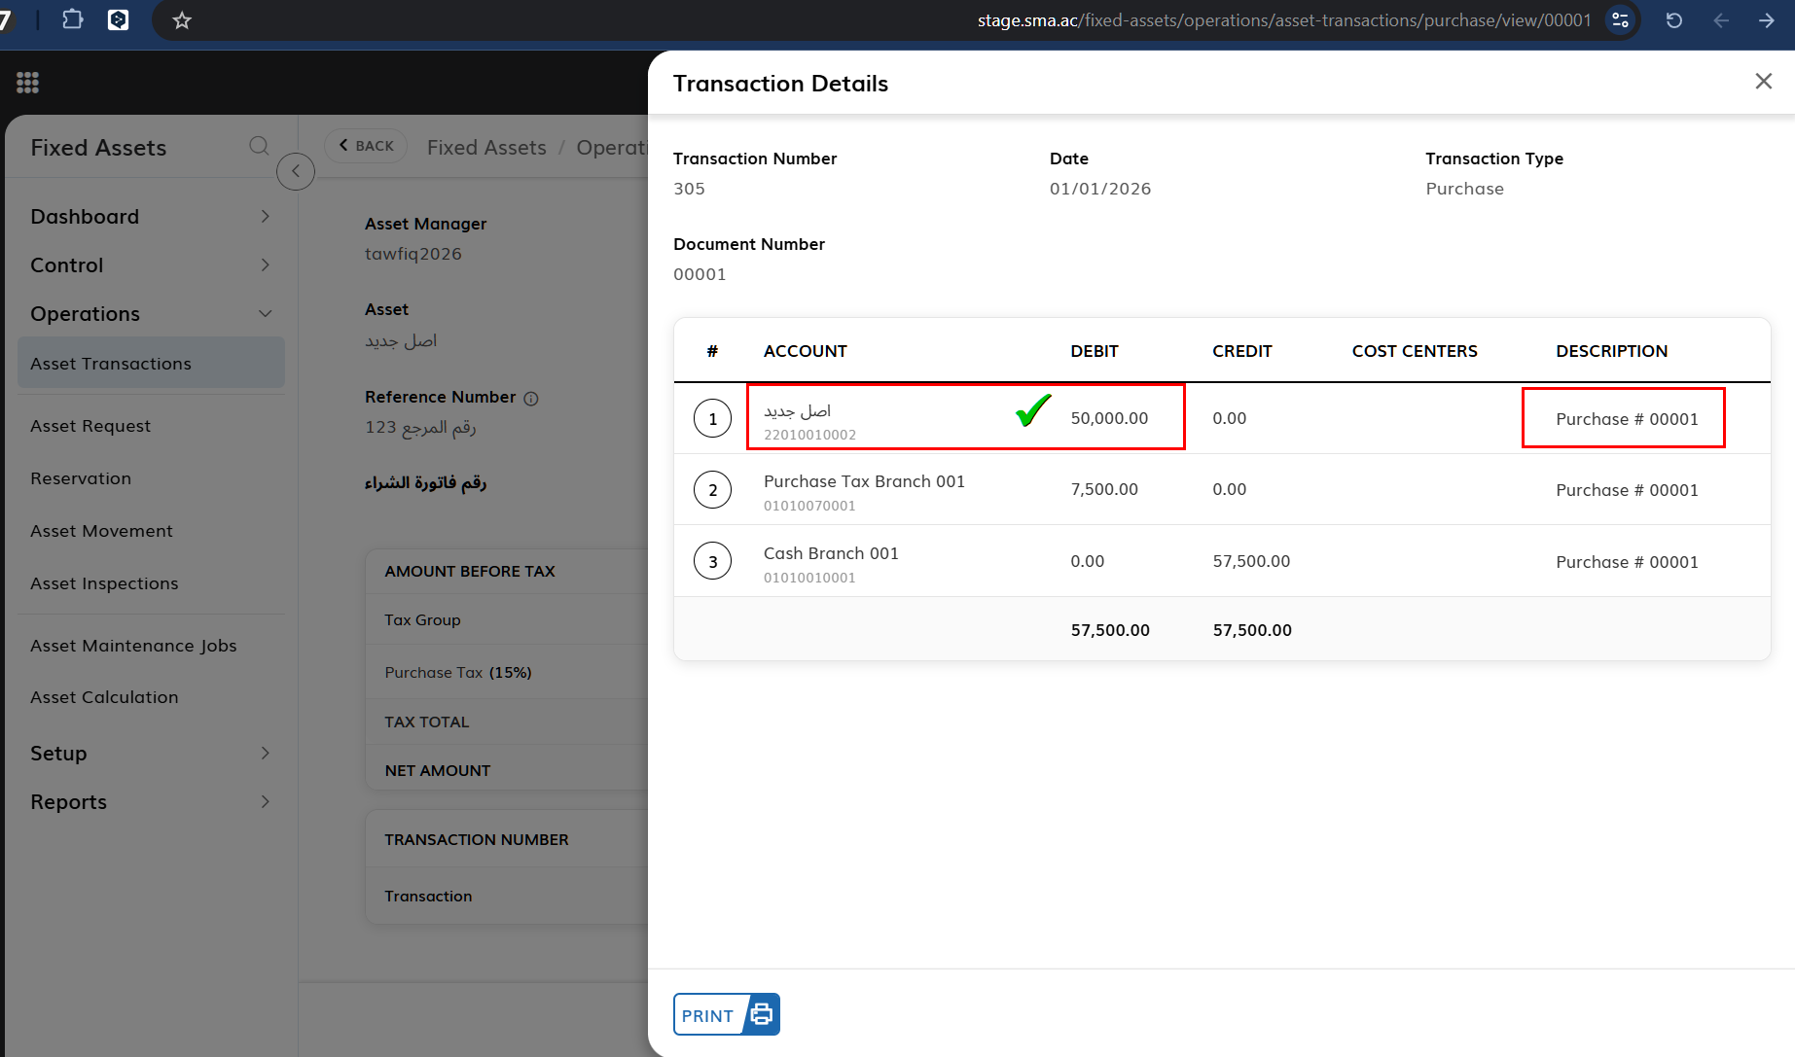The image size is (1795, 1057).
Task: Bookmark this page with the star icon
Action: coord(182,19)
